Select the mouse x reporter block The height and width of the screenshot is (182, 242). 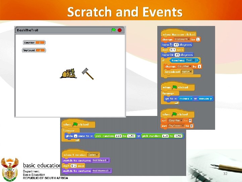pyautogui.click(x=186, y=98)
